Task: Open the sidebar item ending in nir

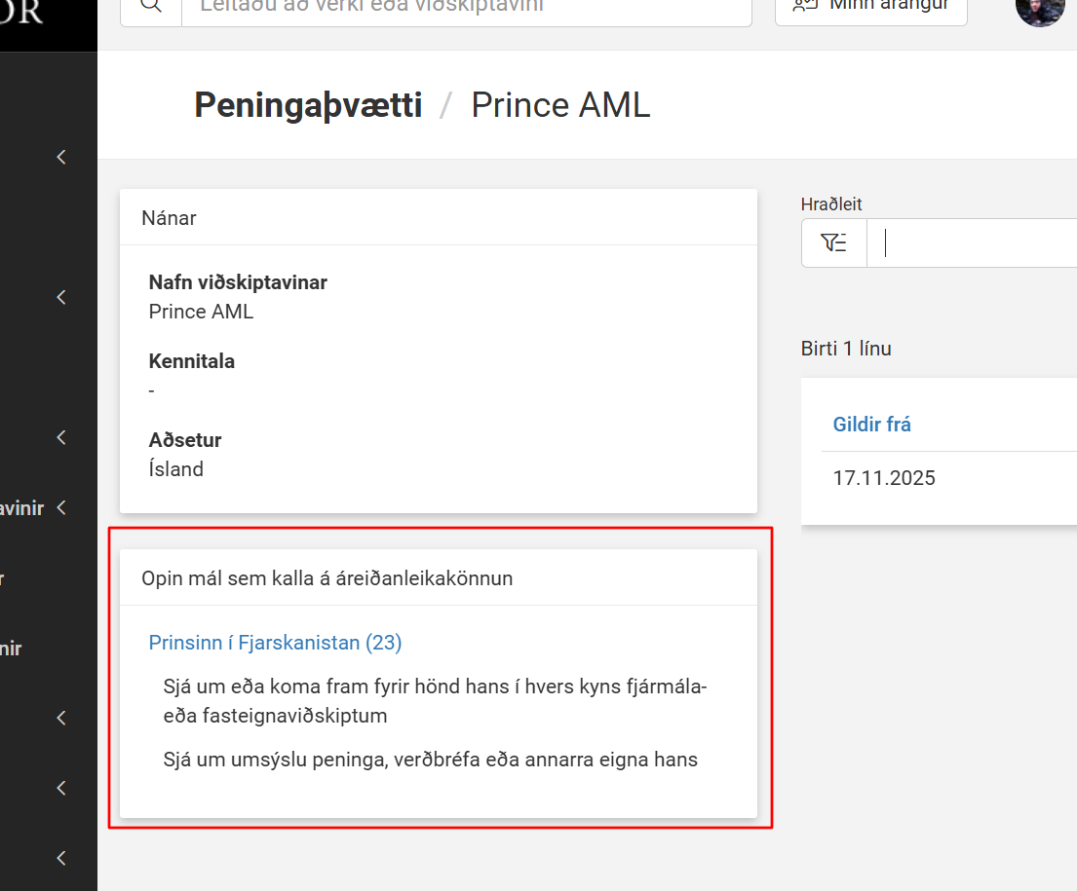Action: [11, 648]
